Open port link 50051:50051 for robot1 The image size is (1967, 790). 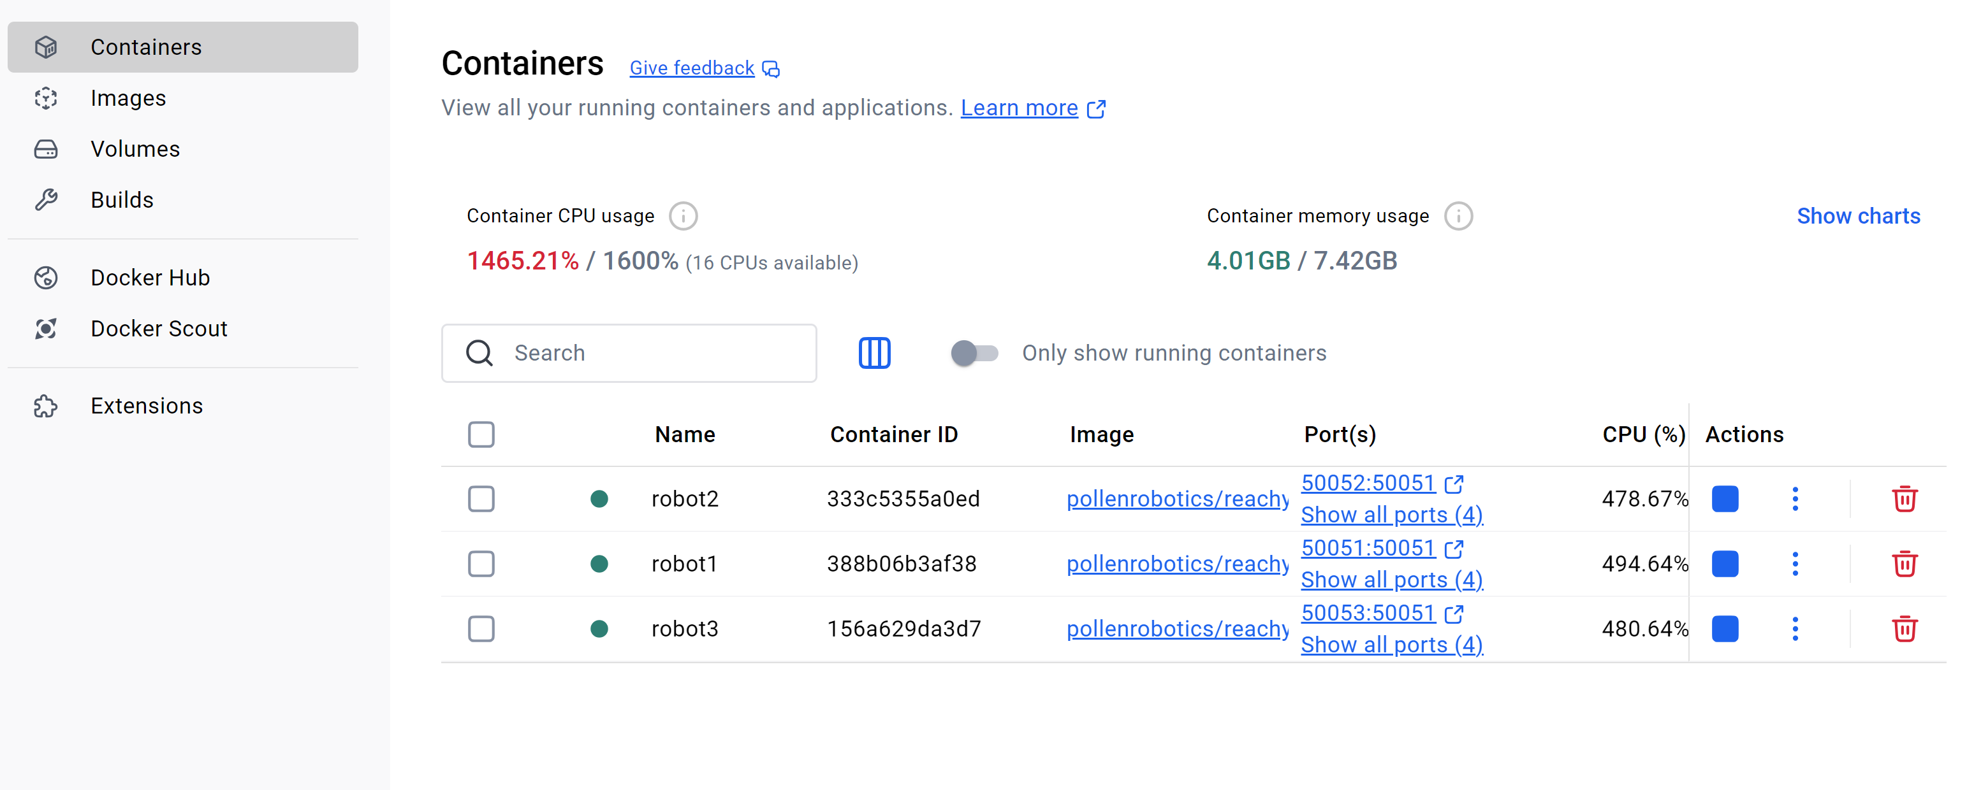[1368, 547]
